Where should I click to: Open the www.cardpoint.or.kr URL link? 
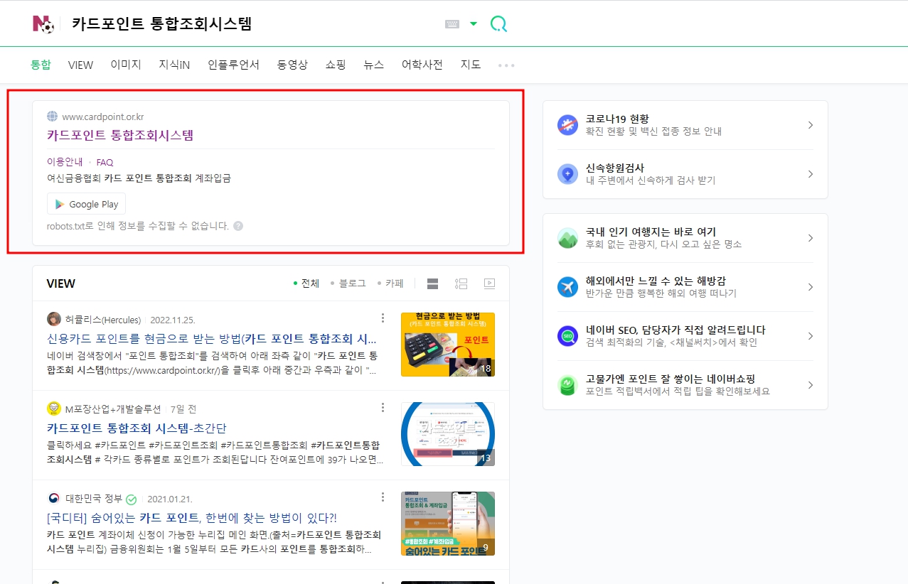(102, 117)
